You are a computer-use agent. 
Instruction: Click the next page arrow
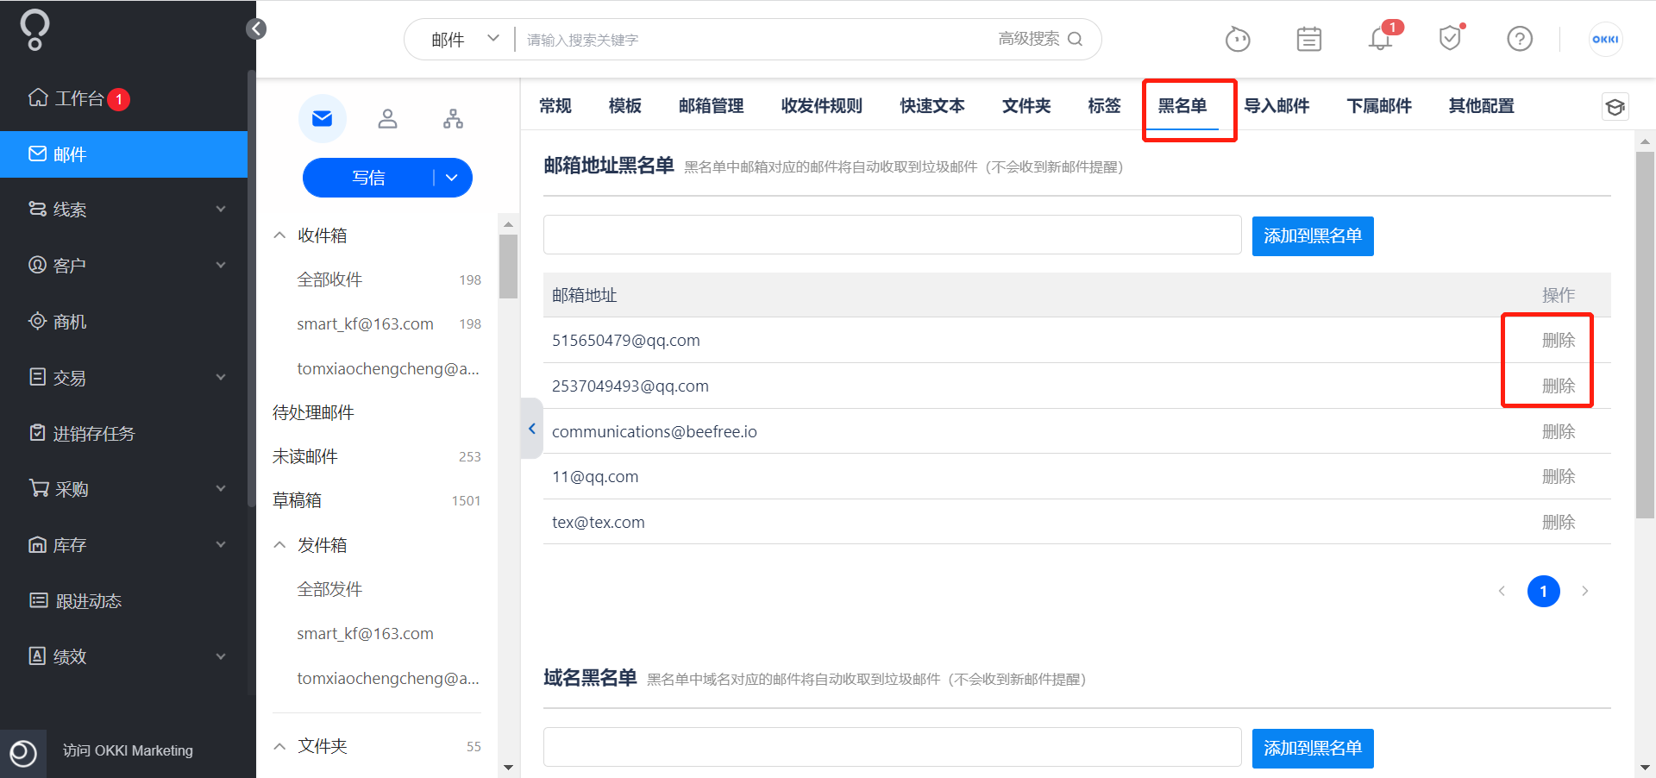tap(1584, 591)
